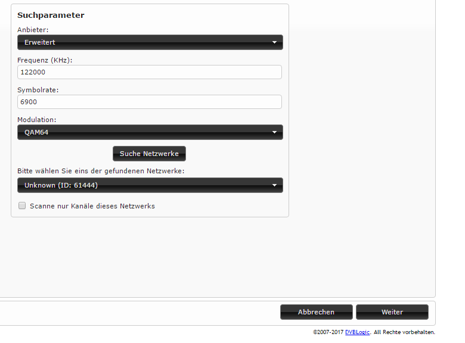Cancel the wizard with Abbrechen
This screenshot has height=343, width=465.
click(316, 312)
